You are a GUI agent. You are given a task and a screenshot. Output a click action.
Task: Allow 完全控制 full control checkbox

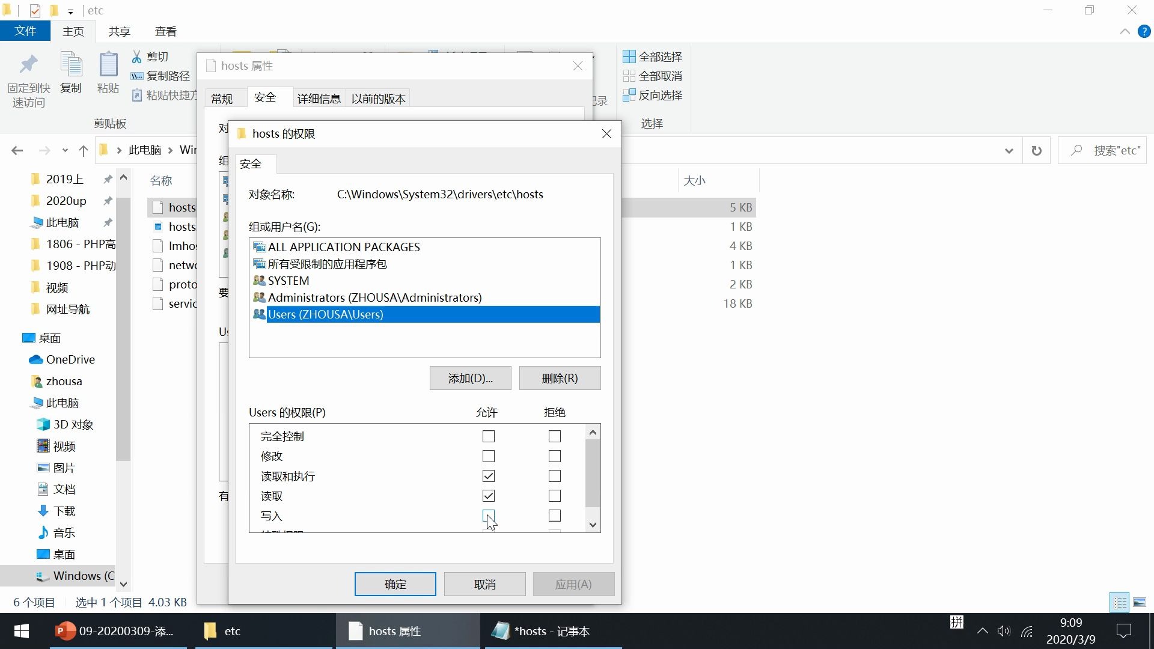coord(489,436)
